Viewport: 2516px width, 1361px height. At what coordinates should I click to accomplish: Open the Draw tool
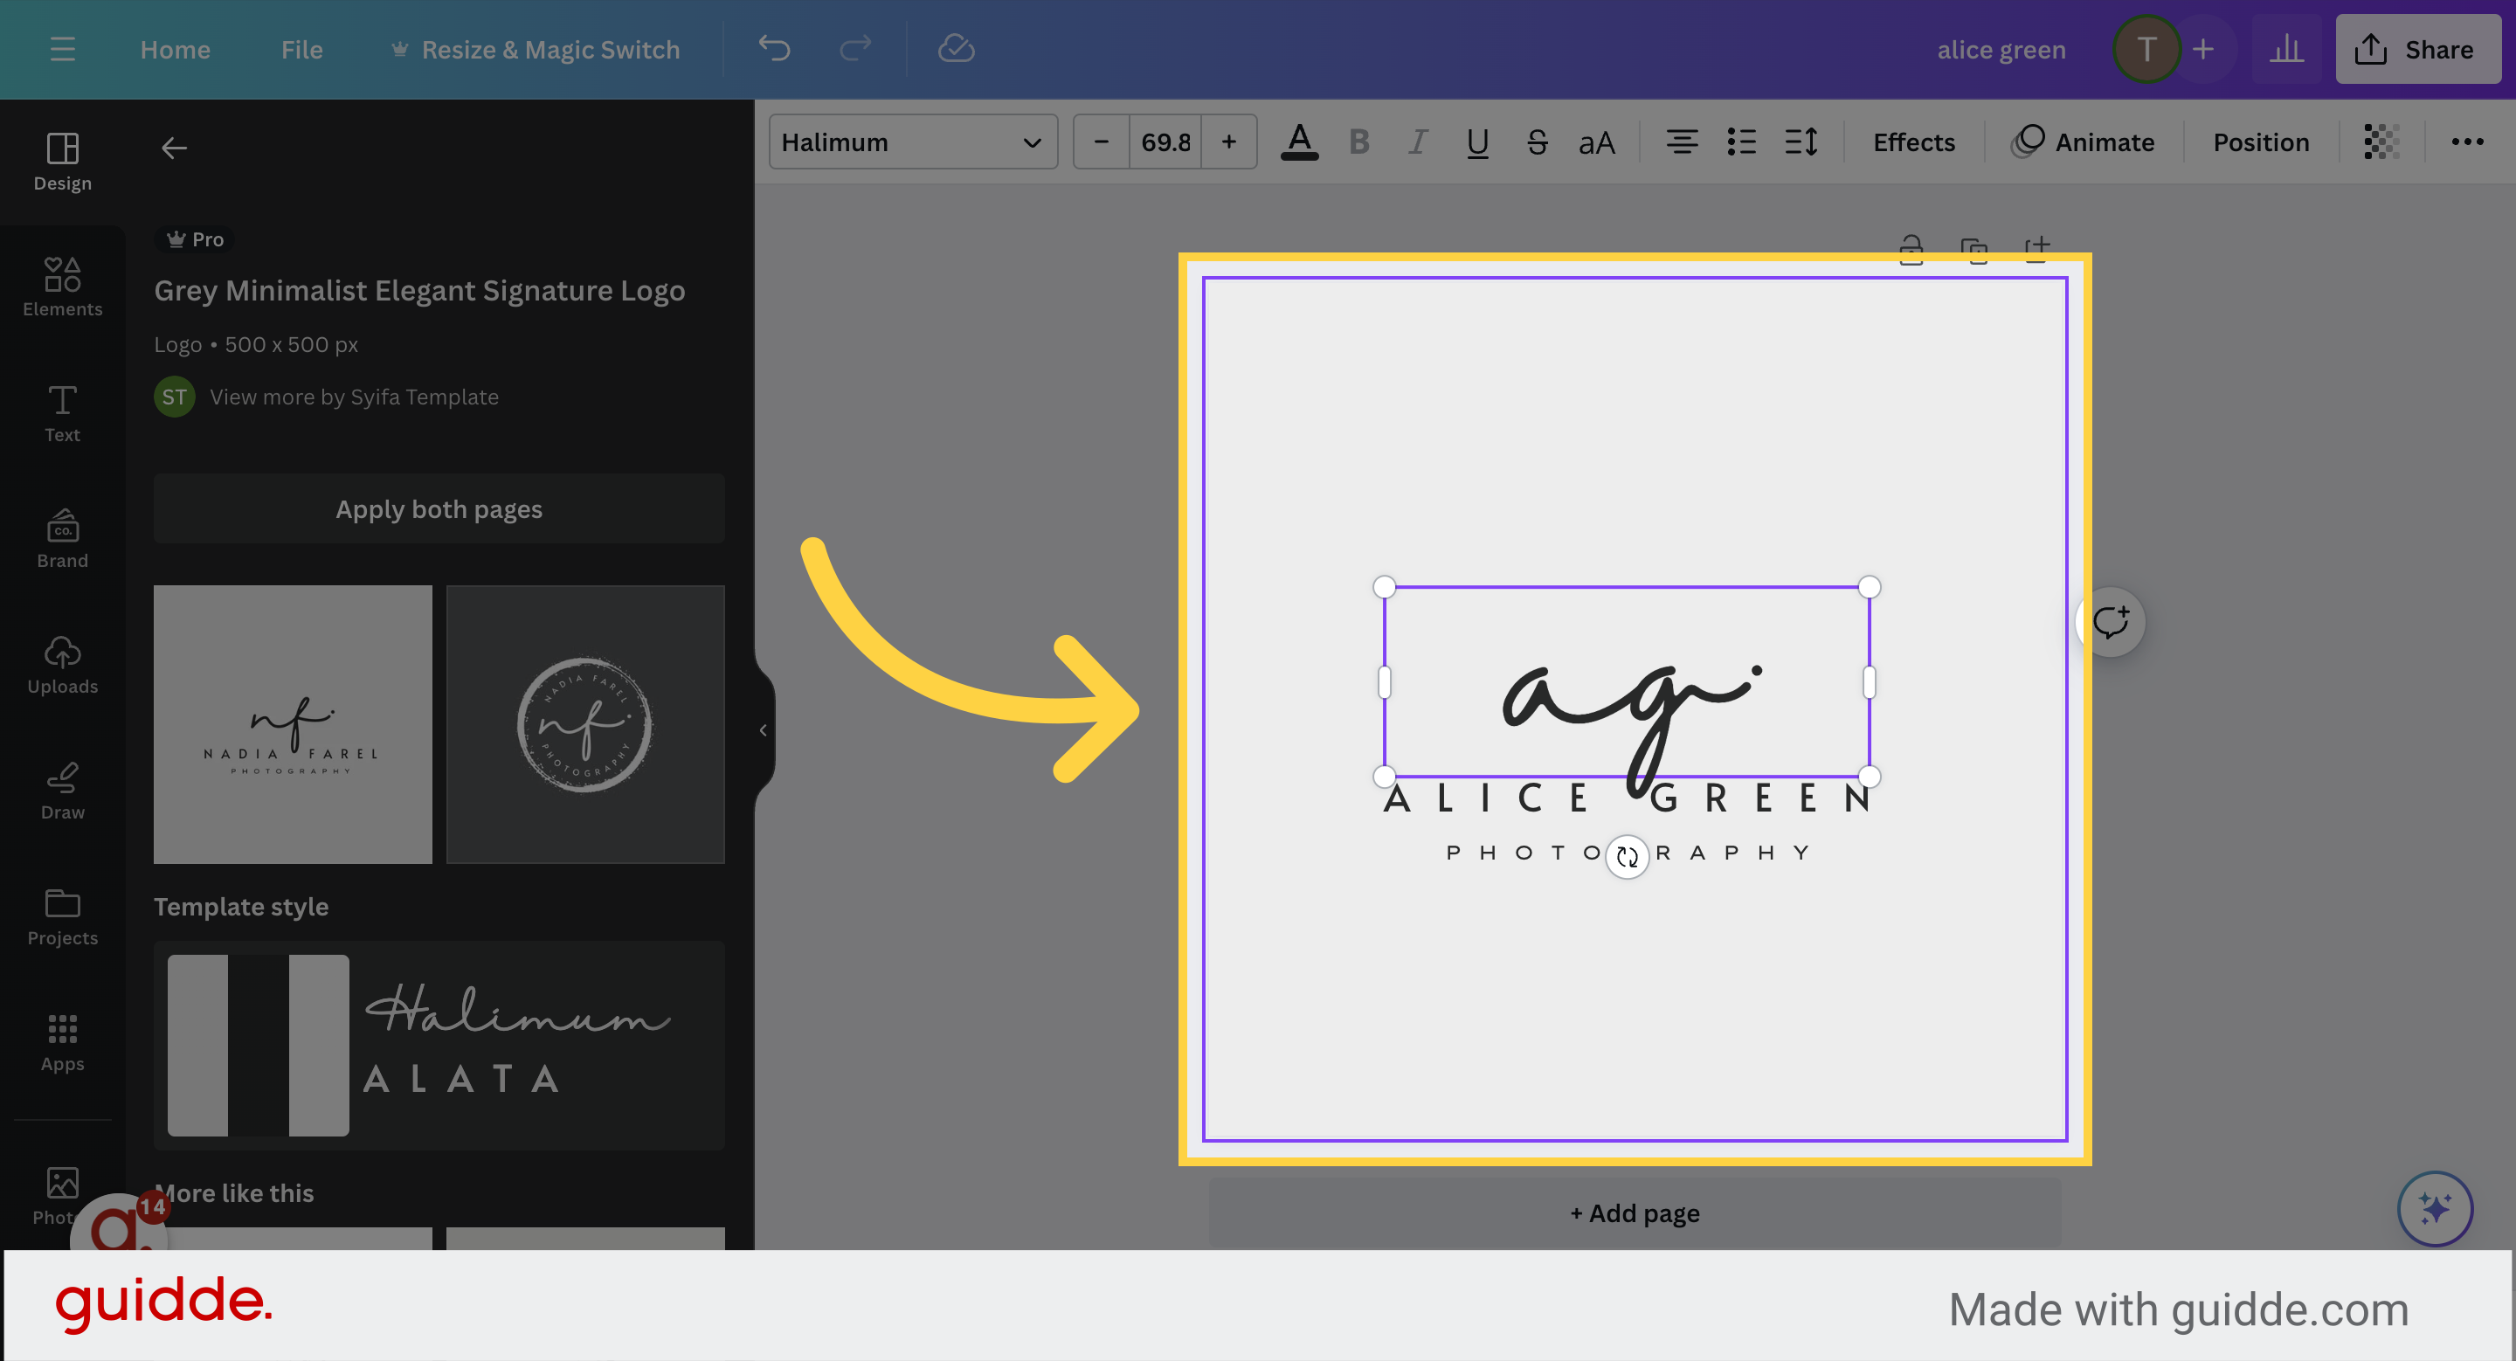(x=63, y=791)
